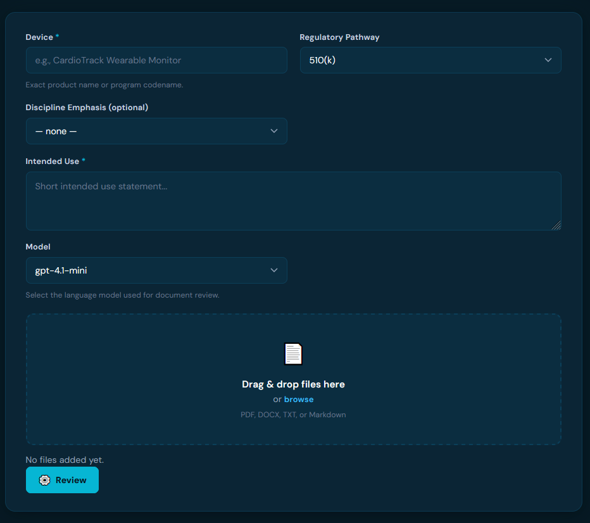Click the chevron on the Discipline Emphasis selector
This screenshot has height=523, width=590.
(x=274, y=131)
